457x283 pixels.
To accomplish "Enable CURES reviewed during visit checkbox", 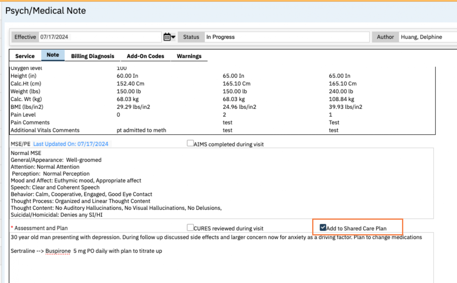I will pyautogui.click(x=190, y=228).
